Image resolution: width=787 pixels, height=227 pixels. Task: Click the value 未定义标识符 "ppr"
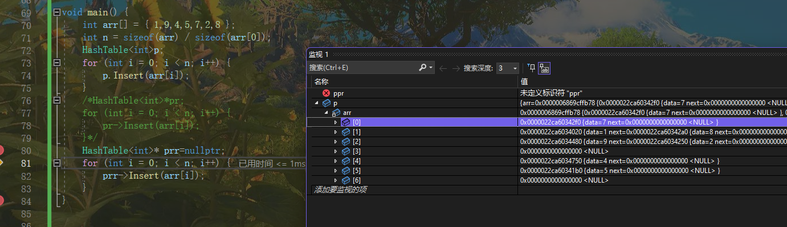[x=551, y=93]
